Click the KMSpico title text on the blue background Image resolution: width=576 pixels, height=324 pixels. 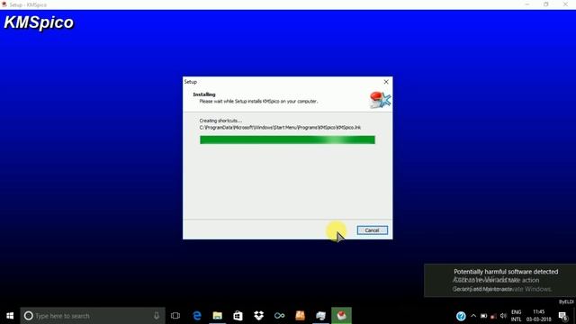click(39, 22)
